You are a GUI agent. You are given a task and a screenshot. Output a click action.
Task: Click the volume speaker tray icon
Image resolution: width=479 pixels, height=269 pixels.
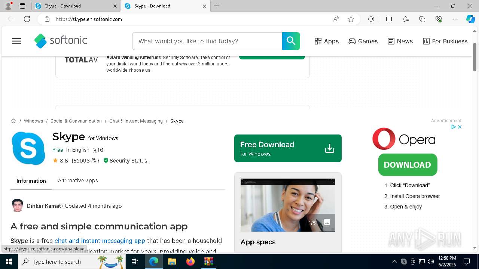(x=431, y=262)
